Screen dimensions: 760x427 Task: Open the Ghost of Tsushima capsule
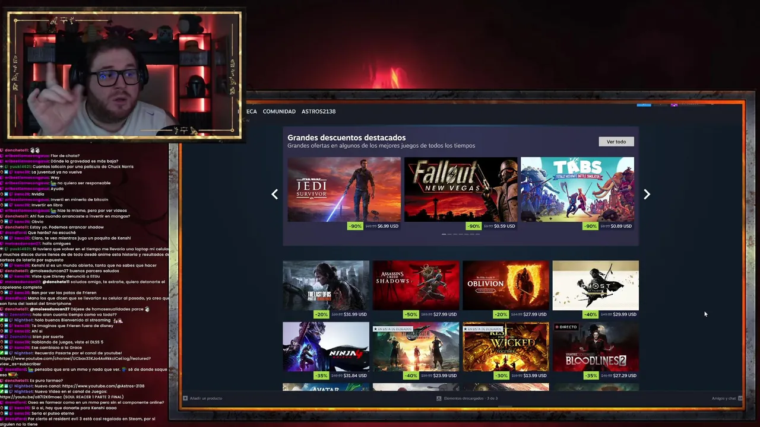(596, 285)
